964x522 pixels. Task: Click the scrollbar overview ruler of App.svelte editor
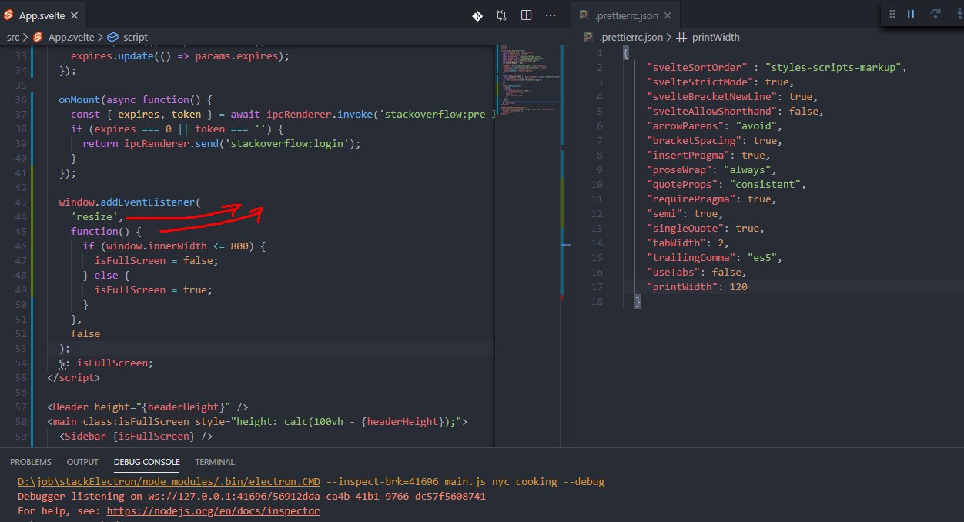[564, 245]
